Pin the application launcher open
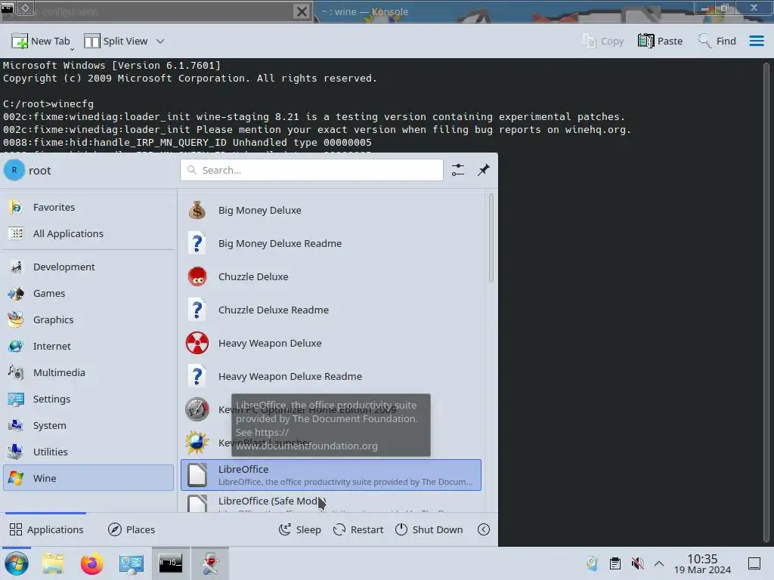The width and height of the screenshot is (774, 580). click(484, 170)
